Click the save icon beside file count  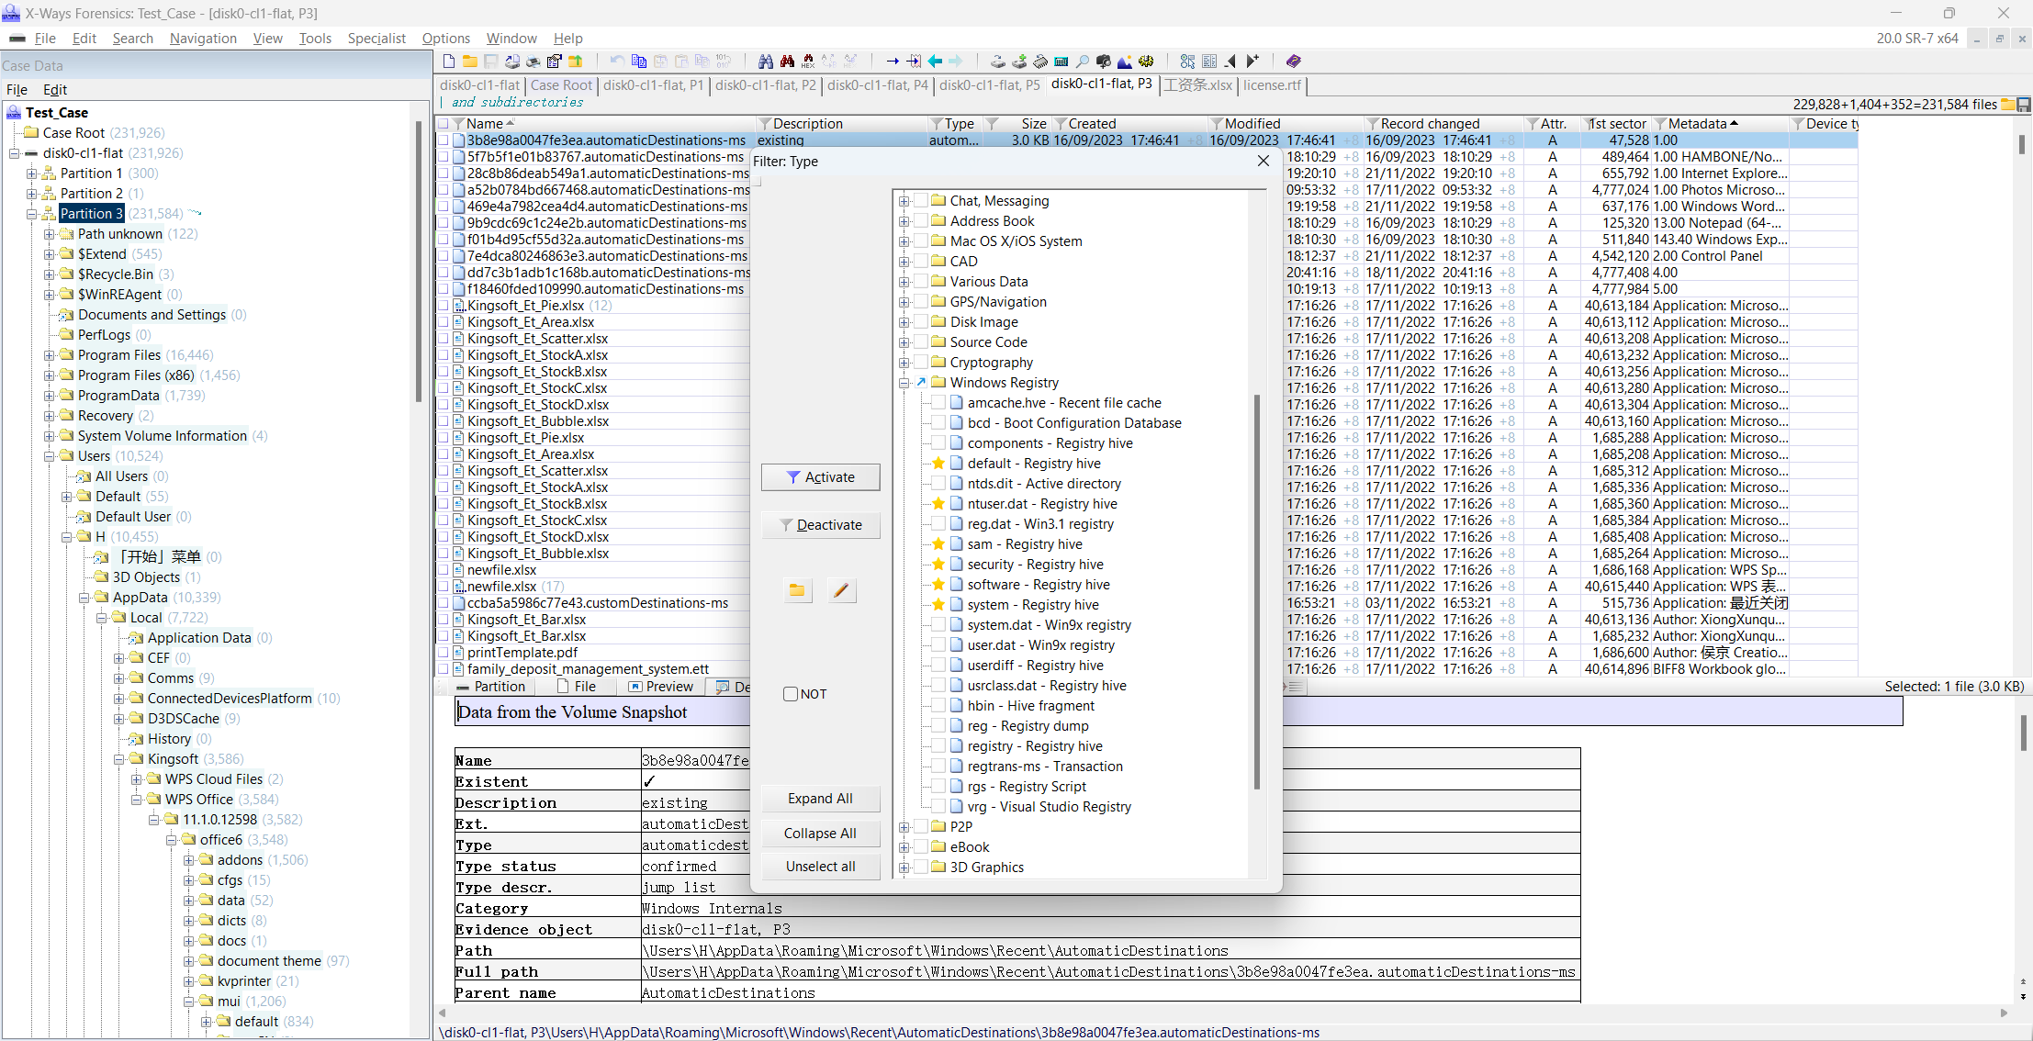[x=2024, y=105]
